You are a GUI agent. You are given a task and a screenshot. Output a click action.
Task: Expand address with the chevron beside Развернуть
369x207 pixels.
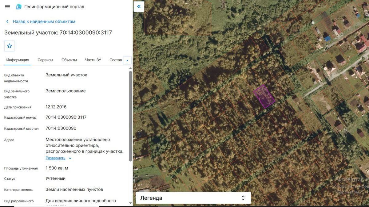pyautogui.click(x=70, y=158)
